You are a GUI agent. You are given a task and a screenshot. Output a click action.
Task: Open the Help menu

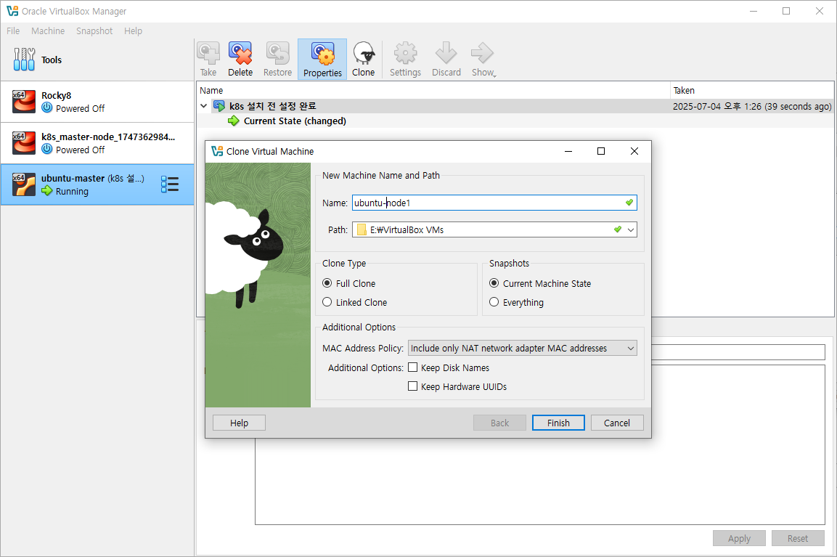[x=133, y=31]
